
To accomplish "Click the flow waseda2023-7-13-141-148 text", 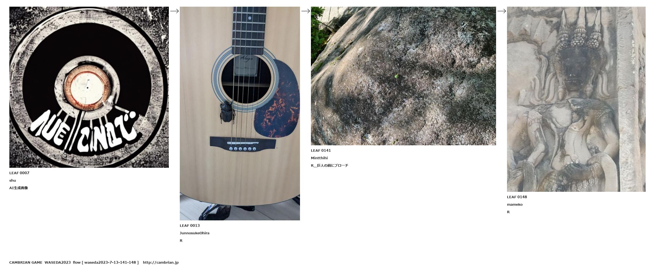I will click(106, 262).
